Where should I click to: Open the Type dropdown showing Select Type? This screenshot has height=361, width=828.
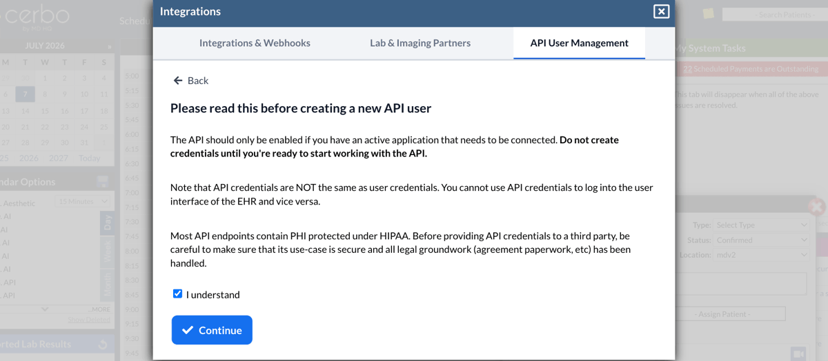761,225
